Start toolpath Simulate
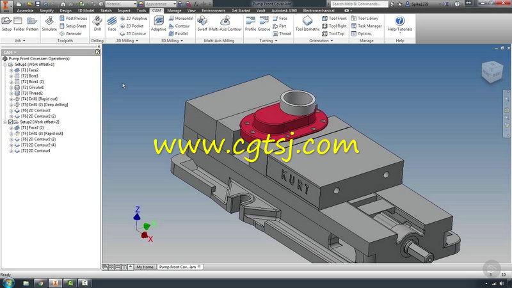This screenshot has width=512, height=288. click(49, 24)
